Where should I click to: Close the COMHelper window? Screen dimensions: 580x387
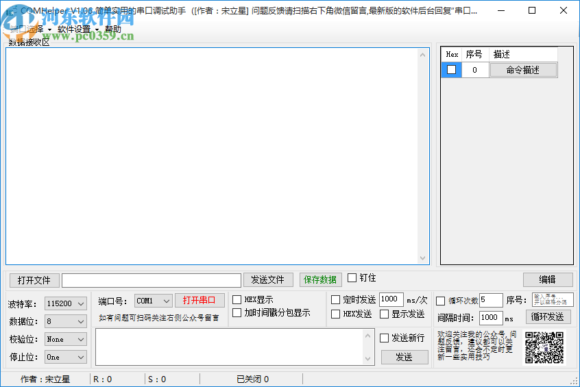tap(564, 10)
